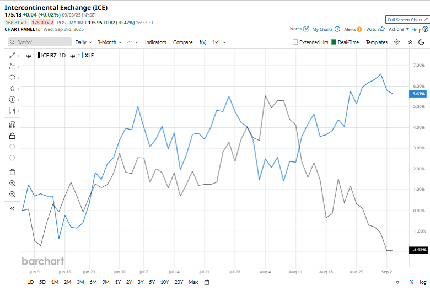This screenshot has height=291, width=430.
Task: Open XLF series options menu
Action: point(78,55)
